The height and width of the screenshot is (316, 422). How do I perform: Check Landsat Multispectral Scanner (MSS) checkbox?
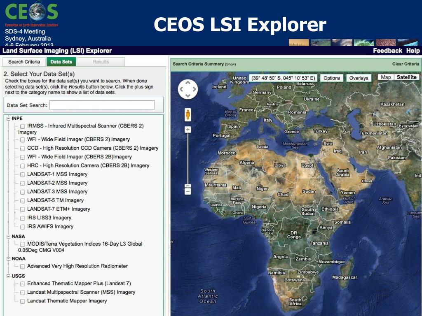pos(23,293)
